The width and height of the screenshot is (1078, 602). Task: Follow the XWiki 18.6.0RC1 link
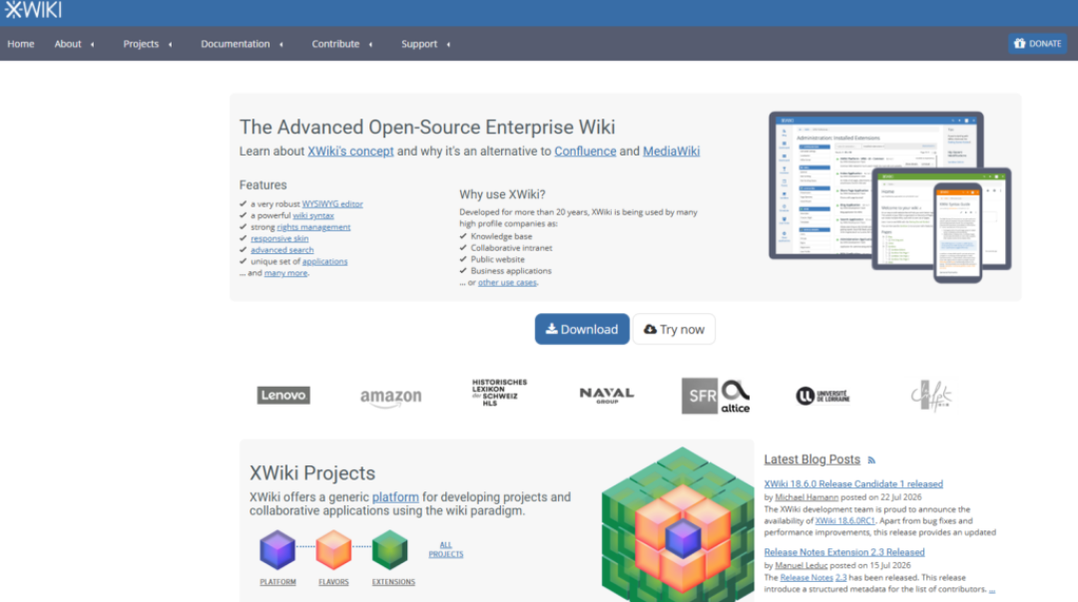845,521
